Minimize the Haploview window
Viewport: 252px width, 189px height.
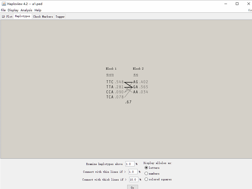[226, 4]
